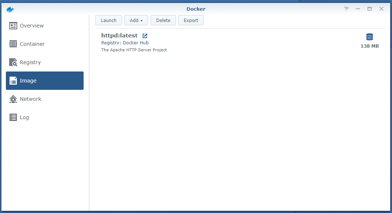Screen dimensions: 392x213
Task: Click the Network house icon
Action: (x=13, y=99)
